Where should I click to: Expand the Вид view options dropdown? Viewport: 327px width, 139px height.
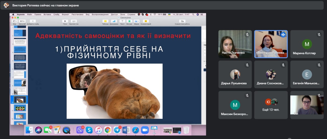[x=15, y=21]
